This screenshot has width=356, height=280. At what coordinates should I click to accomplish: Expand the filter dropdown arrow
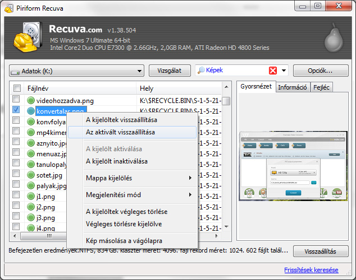click(284, 71)
